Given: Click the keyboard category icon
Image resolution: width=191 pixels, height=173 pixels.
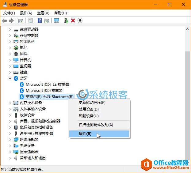Looking at the screenshot, I should coord(16,72).
